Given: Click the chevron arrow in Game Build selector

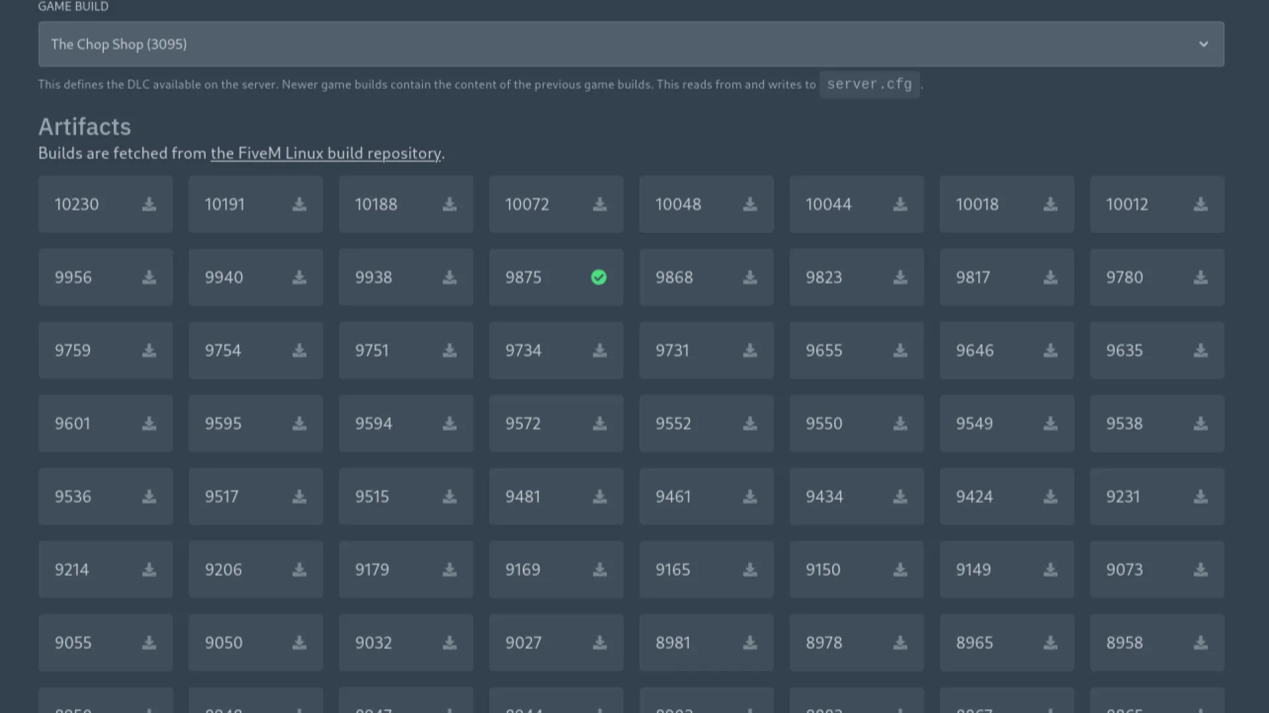Looking at the screenshot, I should pyautogui.click(x=1203, y=44).
